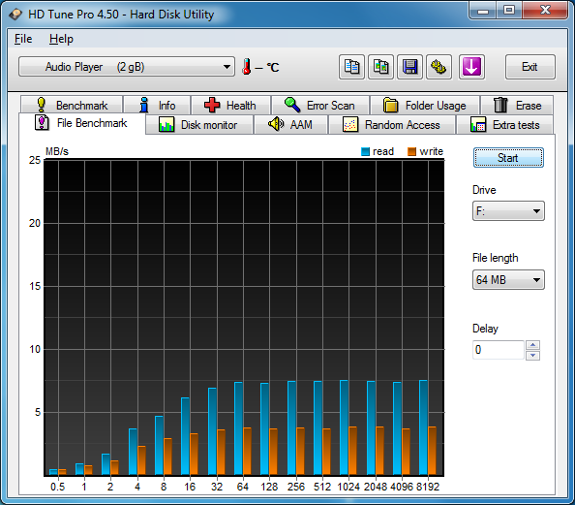
Task: Click the purple download arrow icon
Action: 471,67
